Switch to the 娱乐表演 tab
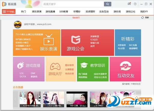This screenshot has height=111, width=154. (x=37, y=12)
